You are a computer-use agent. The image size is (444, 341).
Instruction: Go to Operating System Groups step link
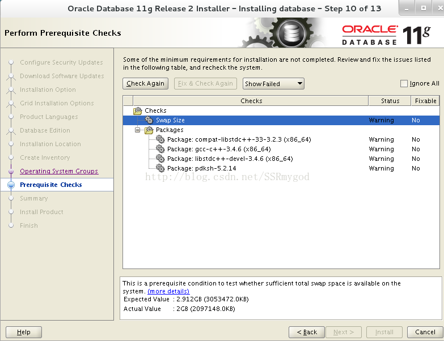59,171
